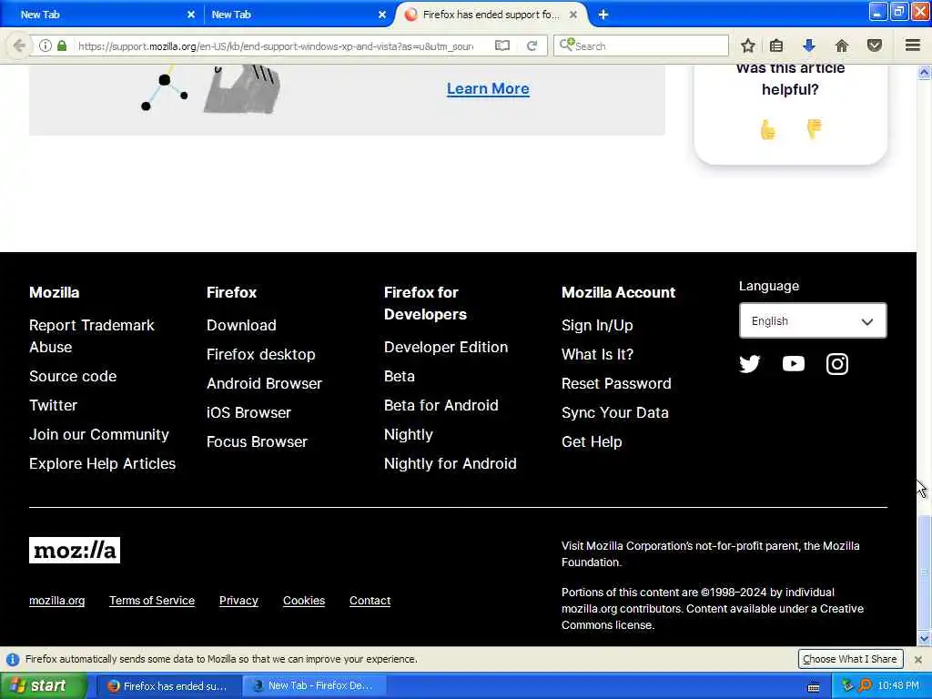Viewport: 932px width, 699px height.
Task: Click the green padlock security icon
Action: (x=62, y=46)
